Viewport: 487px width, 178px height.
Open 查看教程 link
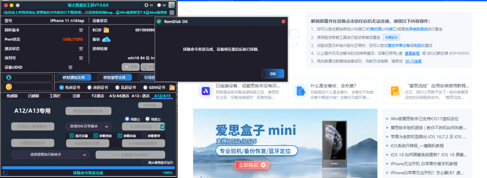coord(412,53)
